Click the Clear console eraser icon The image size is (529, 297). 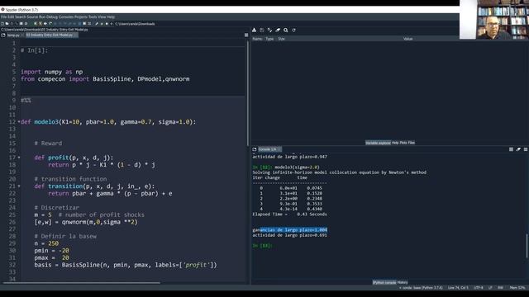tap(518, 149)
